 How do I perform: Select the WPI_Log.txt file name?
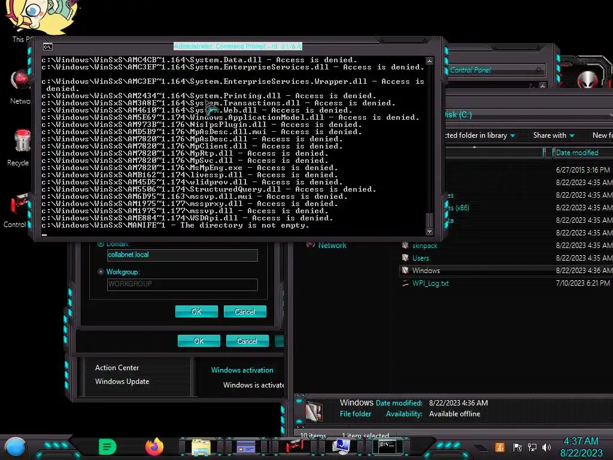(430, 283)
